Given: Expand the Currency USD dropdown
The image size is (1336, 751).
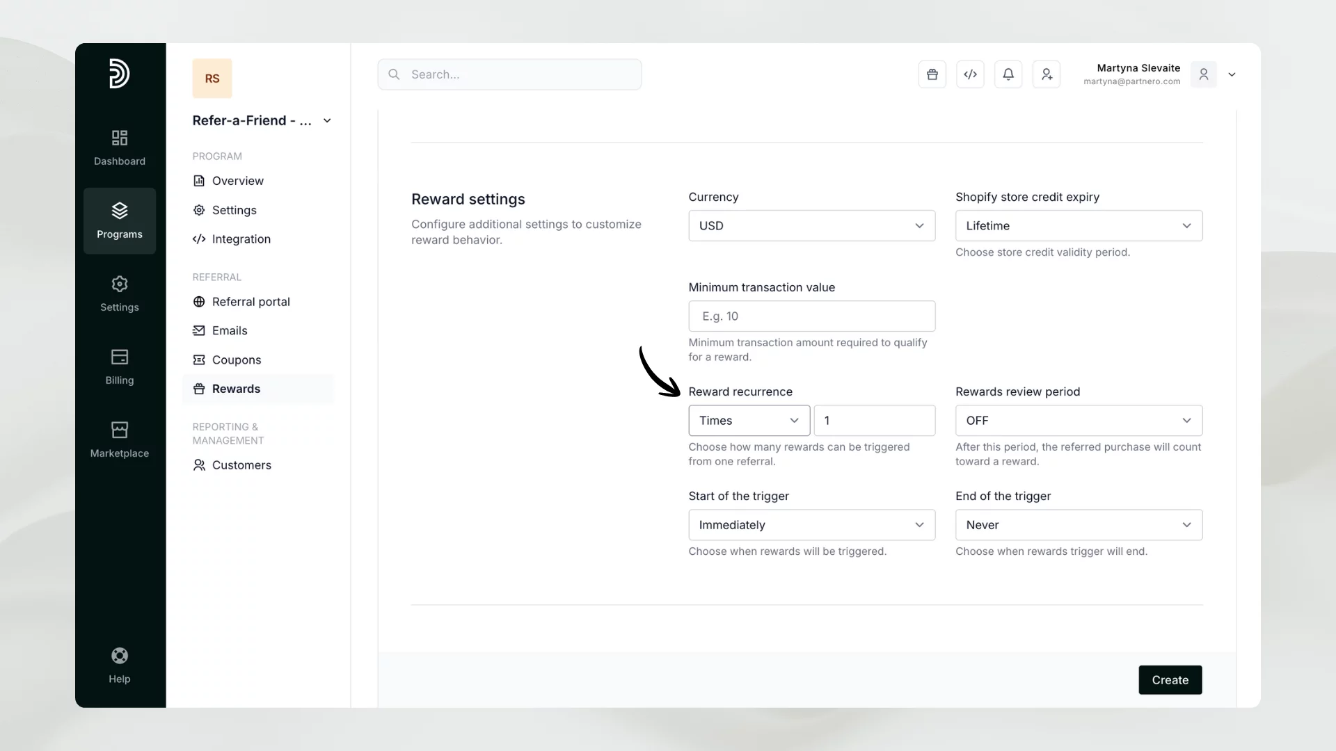Looking at the screenshot, I should (811, 226).
